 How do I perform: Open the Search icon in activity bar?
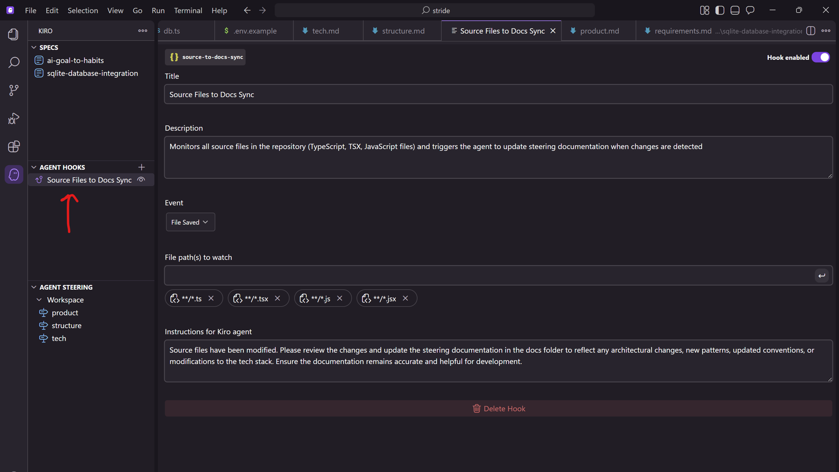(14, 62)
